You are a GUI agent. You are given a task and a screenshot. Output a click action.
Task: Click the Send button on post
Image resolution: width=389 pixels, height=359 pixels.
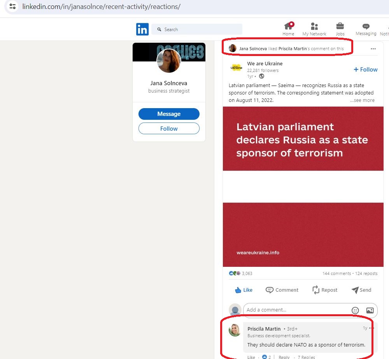tap(361, 290)
